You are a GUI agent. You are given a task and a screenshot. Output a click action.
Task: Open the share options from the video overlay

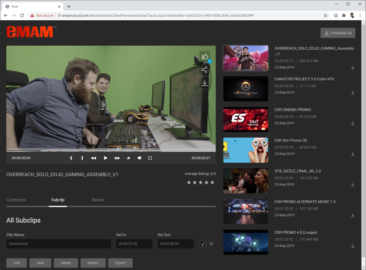coord(205,69)
